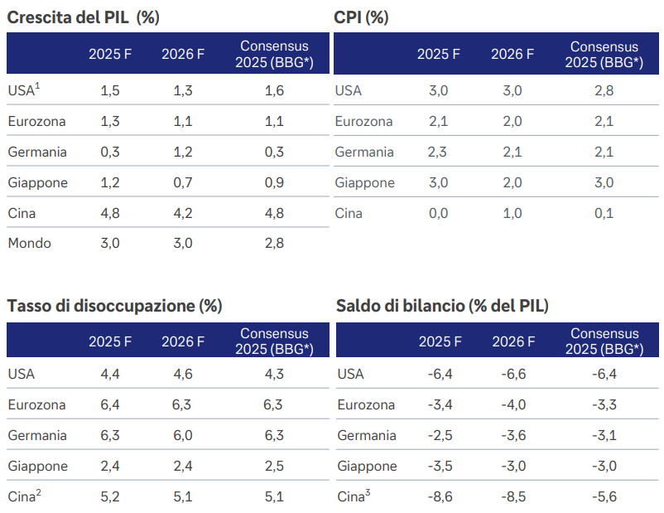Viewport: 664px width, 513px height.
Task: Click the 0,7 value in the GDP table
Action: pyautogui.click(x=183, y=182)
